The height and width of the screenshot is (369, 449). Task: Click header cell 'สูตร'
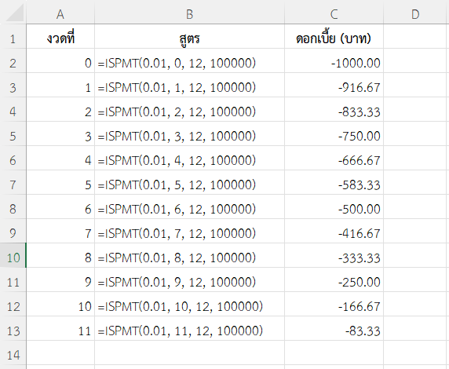(189, 36)
